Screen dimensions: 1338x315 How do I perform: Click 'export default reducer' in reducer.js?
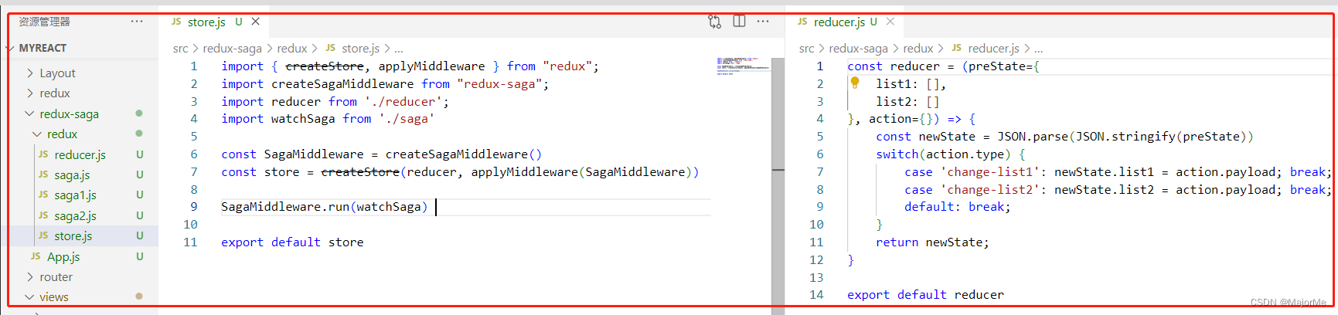point(925,295)
